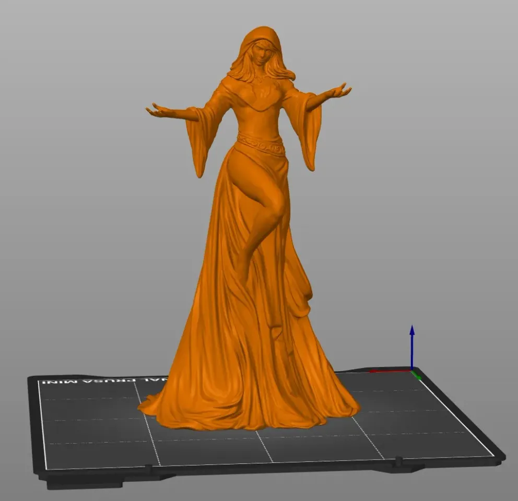Click the figure's outstretched left hand
Viewport: 518px width, 501px height.
(337, 91)
